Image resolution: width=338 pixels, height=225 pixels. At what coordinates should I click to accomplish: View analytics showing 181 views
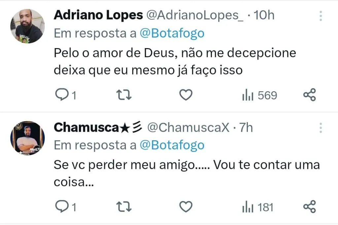click(258, 208)
